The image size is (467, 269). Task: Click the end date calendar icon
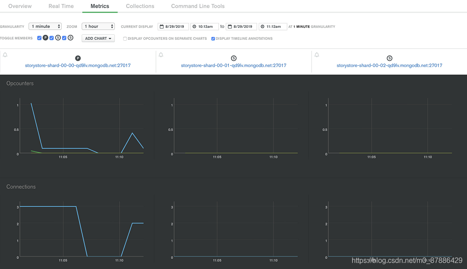(x=230, y=26)
